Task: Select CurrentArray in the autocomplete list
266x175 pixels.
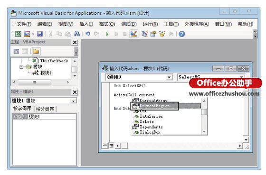Action: (153, 100)
